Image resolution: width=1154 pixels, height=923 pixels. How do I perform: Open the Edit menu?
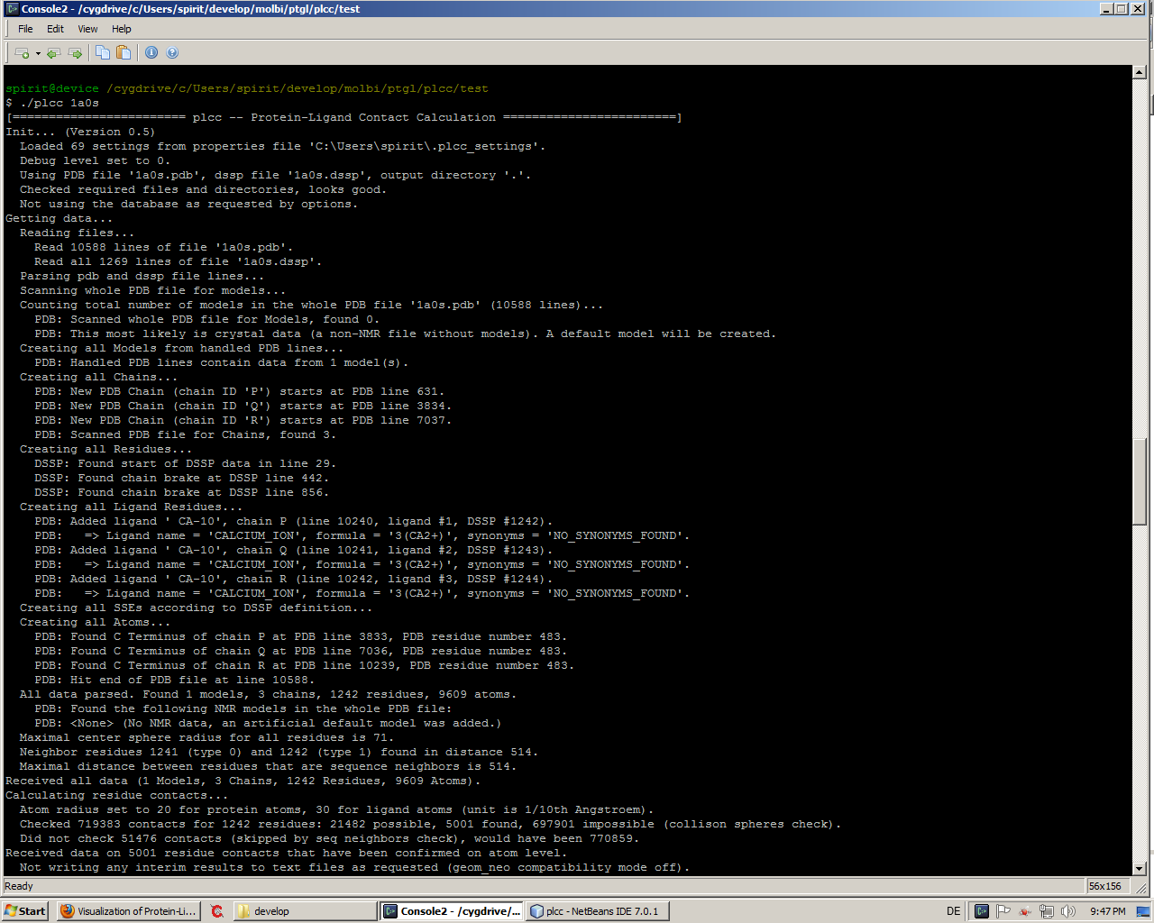pos(55,29)
